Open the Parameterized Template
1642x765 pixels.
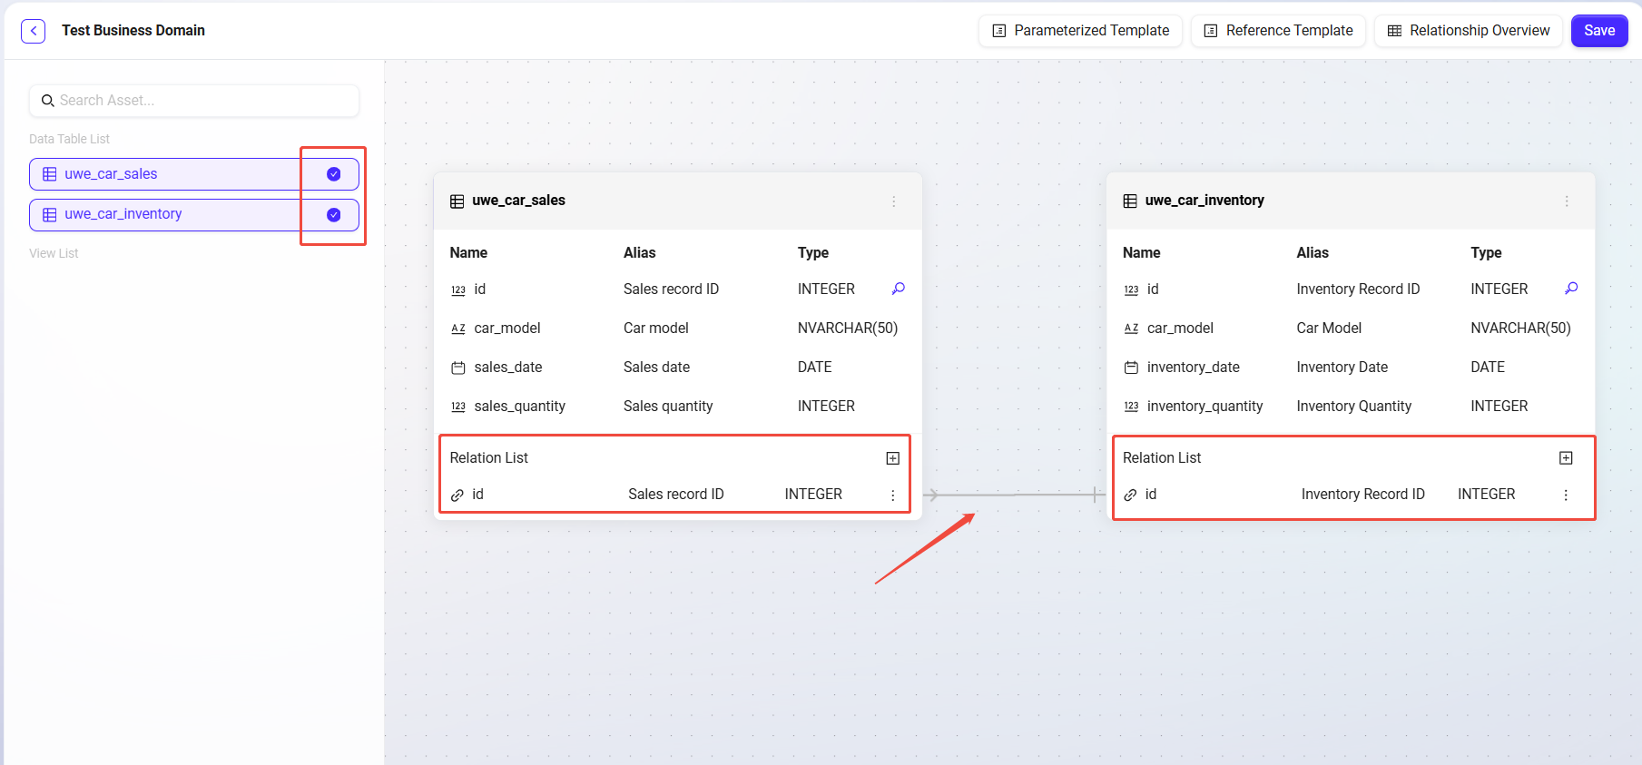(1080, 31)
